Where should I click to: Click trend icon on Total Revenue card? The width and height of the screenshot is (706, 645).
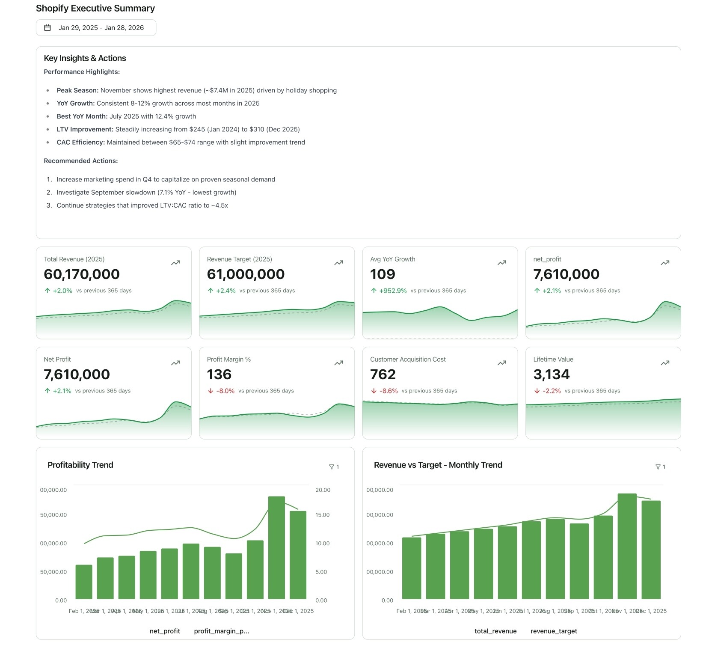pos(175,263)
